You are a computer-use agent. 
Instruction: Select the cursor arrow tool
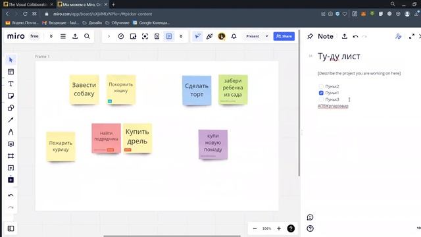tap(11, 60)
